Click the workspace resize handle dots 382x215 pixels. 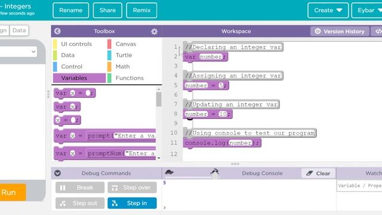click(235, 164)
